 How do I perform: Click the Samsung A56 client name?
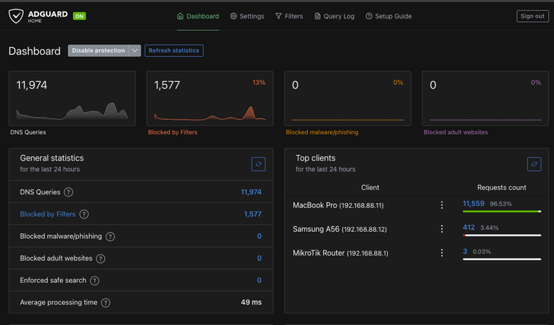point(340,229)
